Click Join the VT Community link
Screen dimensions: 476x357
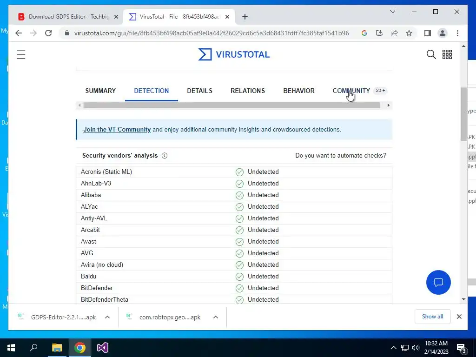[x=117, y=129]
